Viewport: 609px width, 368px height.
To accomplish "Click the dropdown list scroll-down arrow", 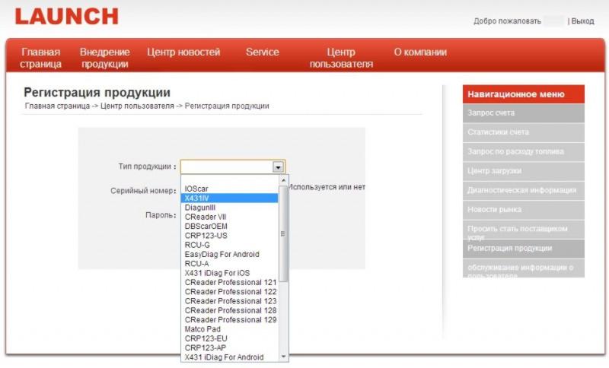I will (283, 357).
